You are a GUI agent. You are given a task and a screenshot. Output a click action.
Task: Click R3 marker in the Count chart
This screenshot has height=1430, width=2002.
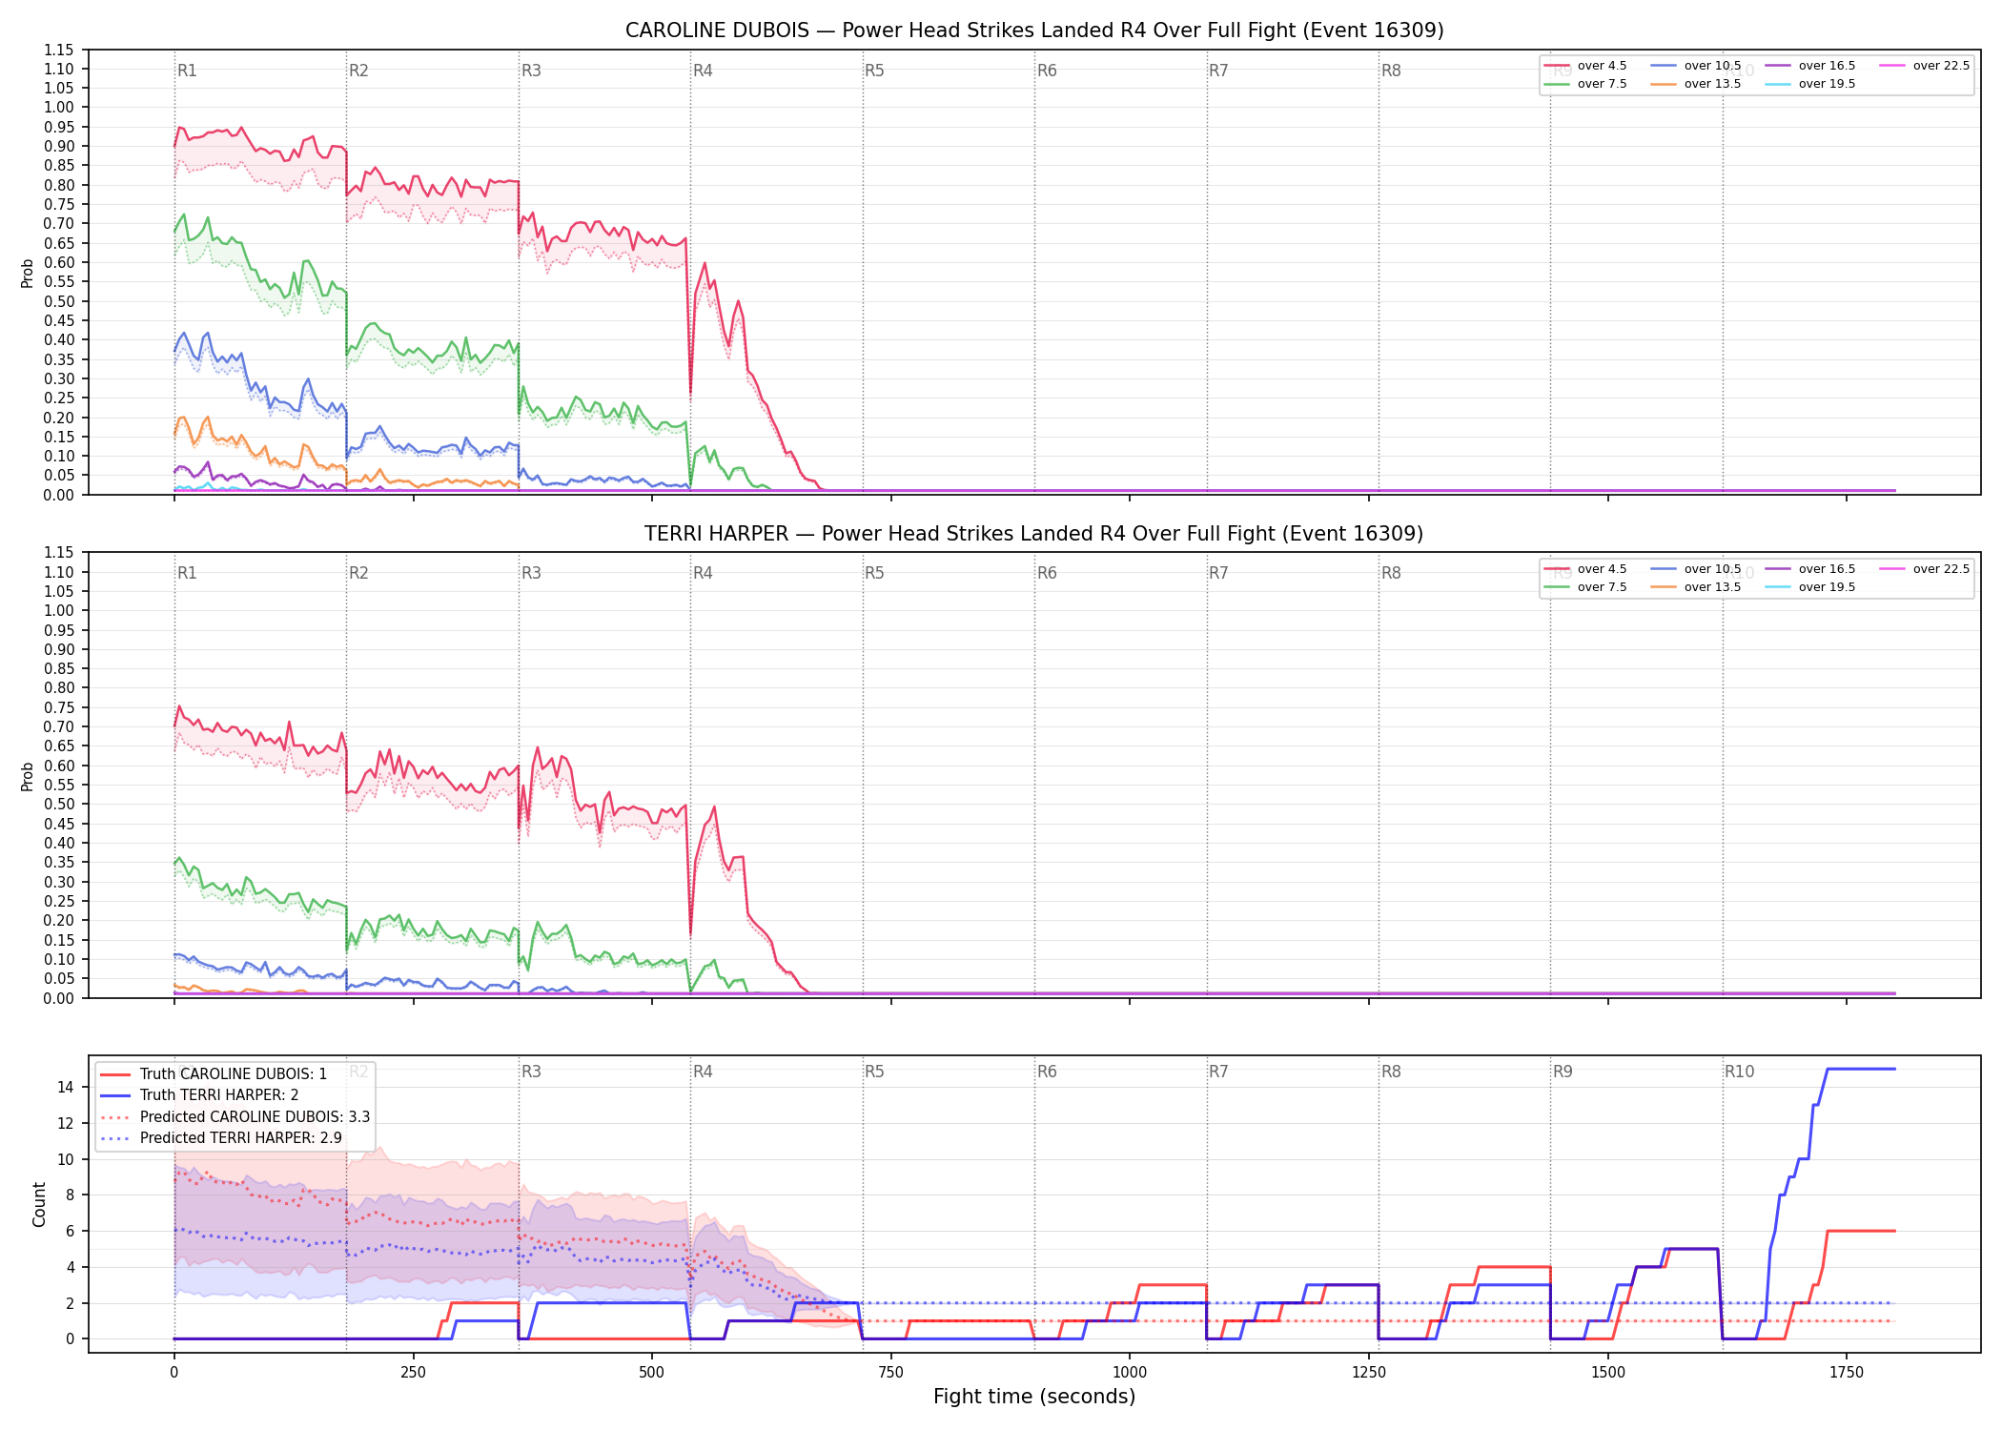tap(531, 1072)
